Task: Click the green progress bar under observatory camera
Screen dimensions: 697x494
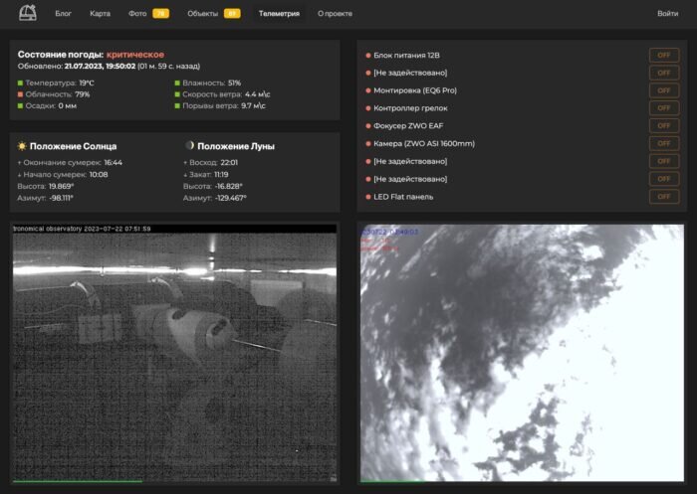Action: tap(78, 481)
